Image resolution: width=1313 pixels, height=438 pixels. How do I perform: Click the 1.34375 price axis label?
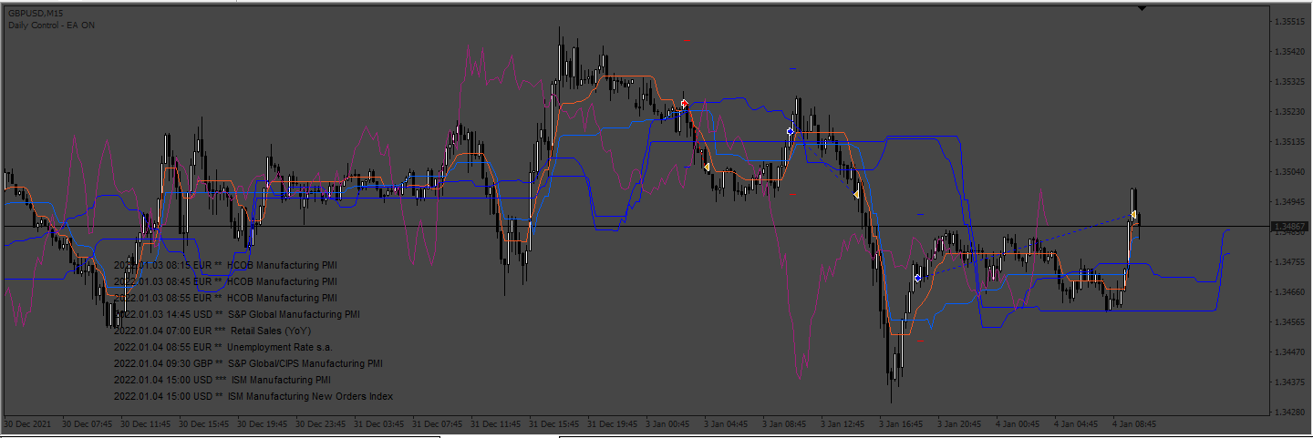[1290, 382]
